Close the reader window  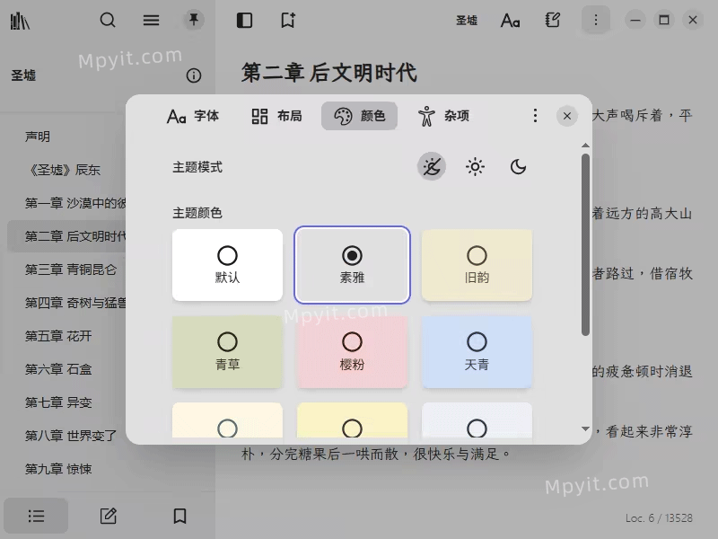693,20
